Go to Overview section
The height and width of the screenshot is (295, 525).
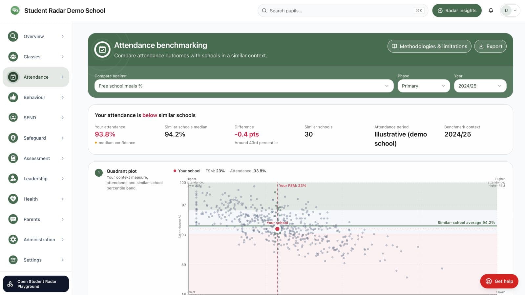(x=36, y=36)
